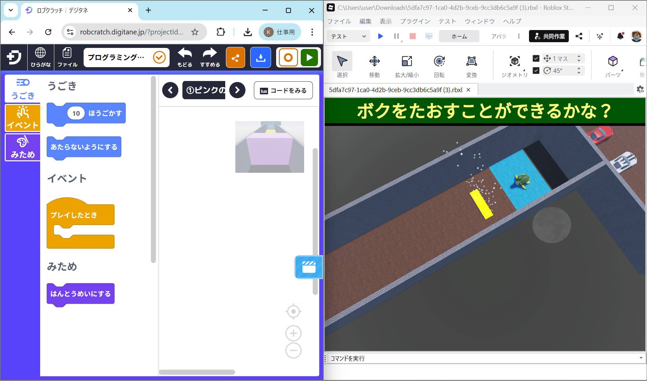Click the orange share icon in Robcratch
This screenshot has width=647, height=381.
[235, 58]
